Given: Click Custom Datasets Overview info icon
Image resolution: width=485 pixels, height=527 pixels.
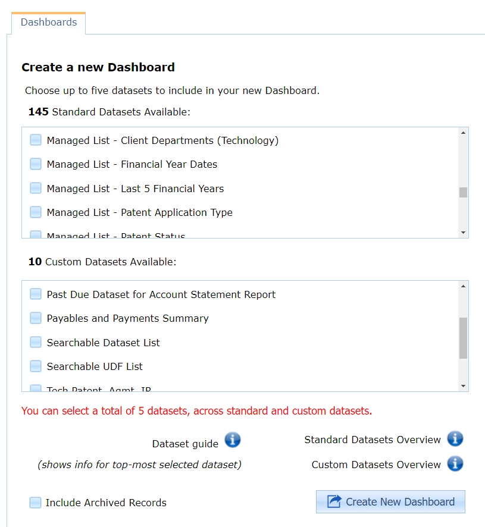Looking at the screenshot, I should point(455,463).
